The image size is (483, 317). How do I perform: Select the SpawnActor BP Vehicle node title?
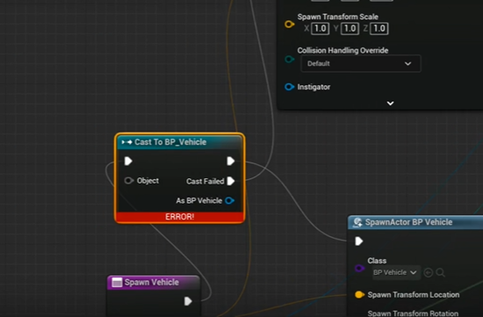[408, 222]
